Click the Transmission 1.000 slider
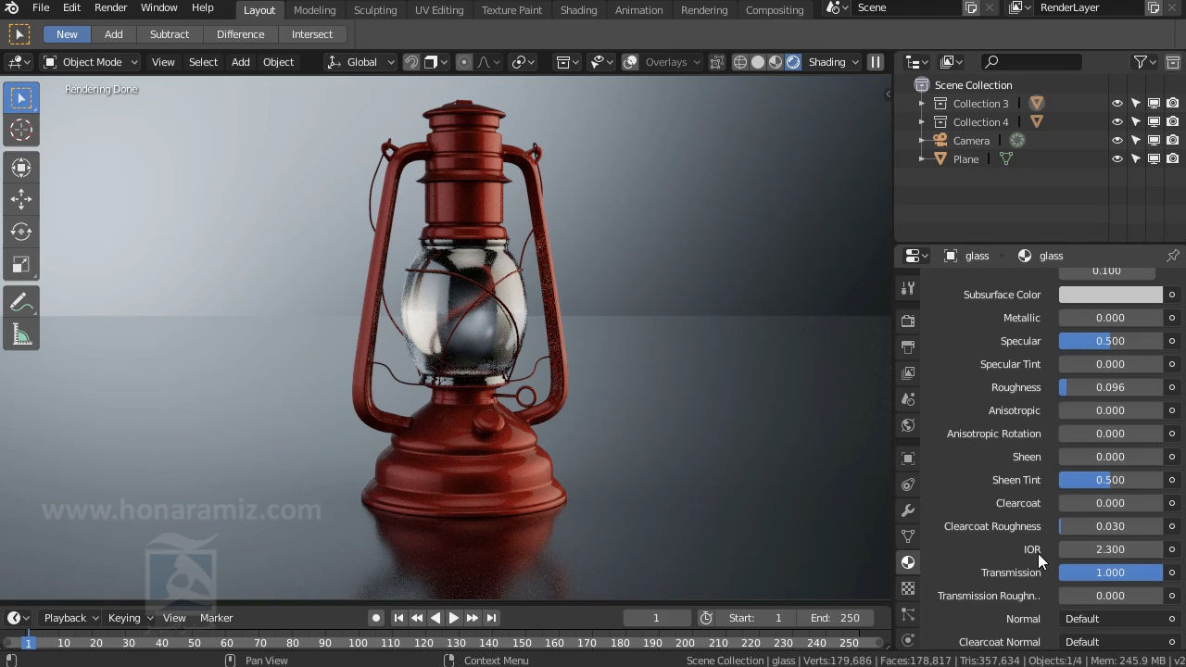The height and width of the screenshot is (667, 1186). tap(1111, 573)
